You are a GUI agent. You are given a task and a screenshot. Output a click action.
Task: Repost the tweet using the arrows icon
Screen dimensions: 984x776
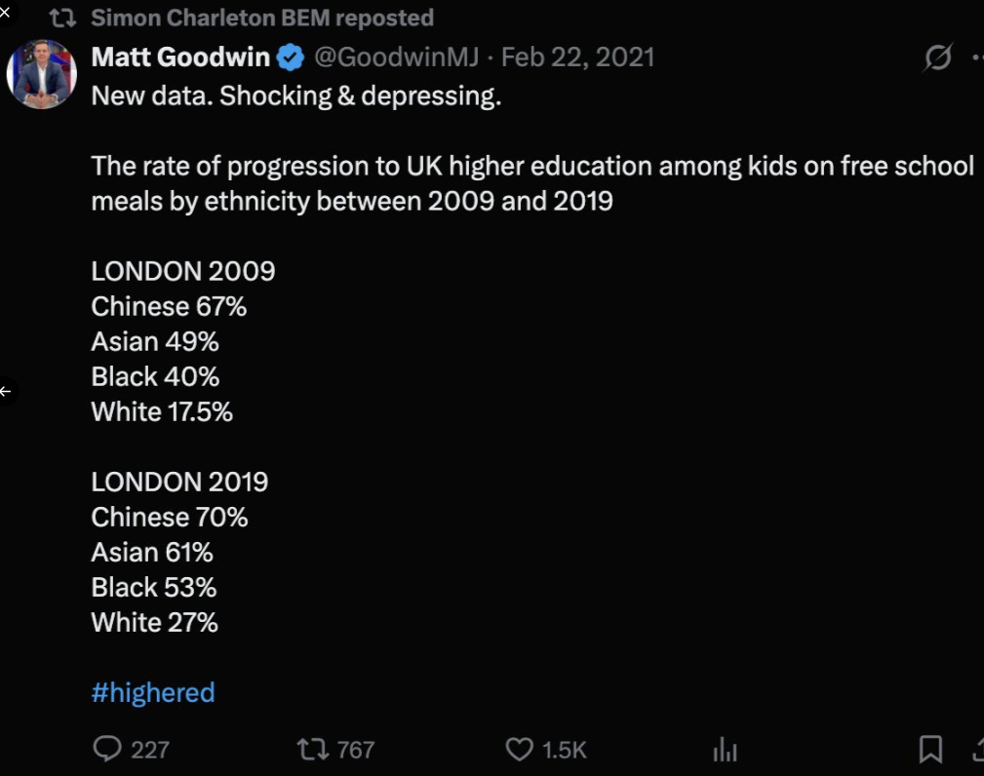tap(312, 749)
